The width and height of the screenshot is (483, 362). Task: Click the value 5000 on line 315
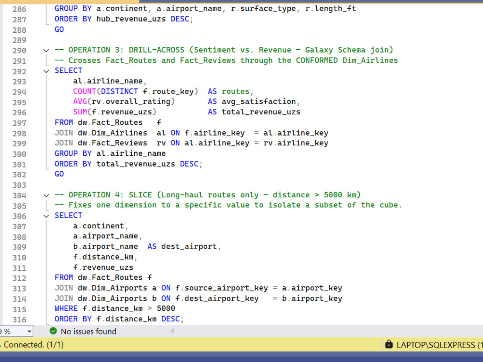[166, 308]
